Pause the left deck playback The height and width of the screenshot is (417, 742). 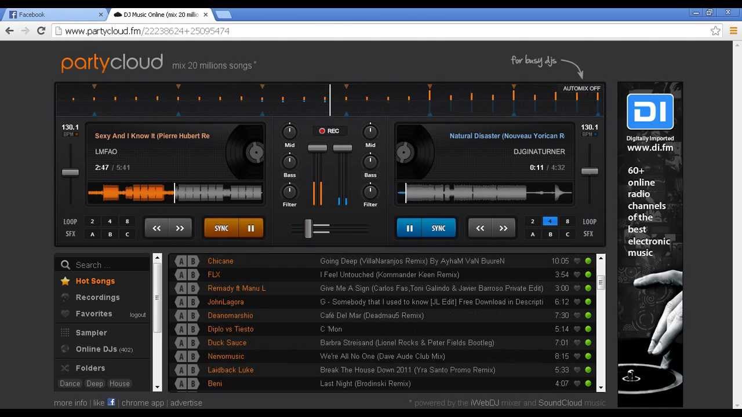251,228
